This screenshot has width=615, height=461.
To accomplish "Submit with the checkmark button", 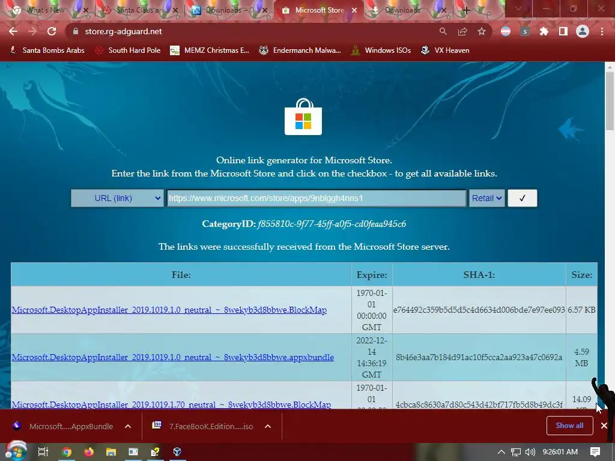I will (523, 198).
